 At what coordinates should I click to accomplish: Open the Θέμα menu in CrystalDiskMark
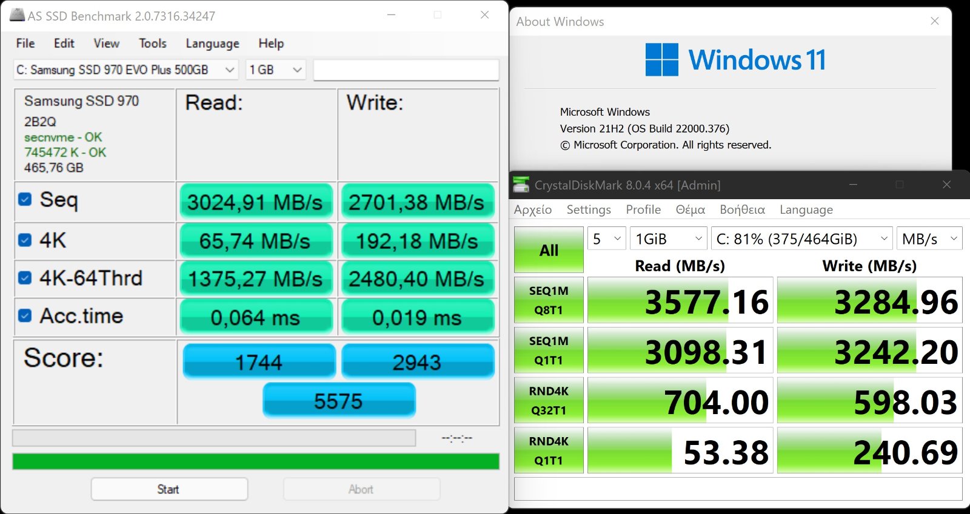(x=690, y=209)
